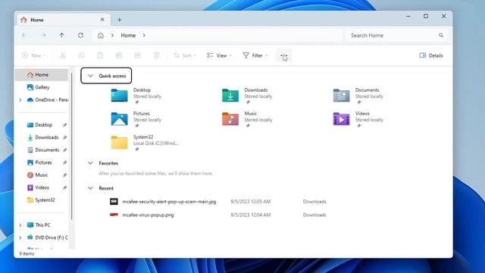
Task: Click Home in the address breadcrumb
Action: click(128, 36)
